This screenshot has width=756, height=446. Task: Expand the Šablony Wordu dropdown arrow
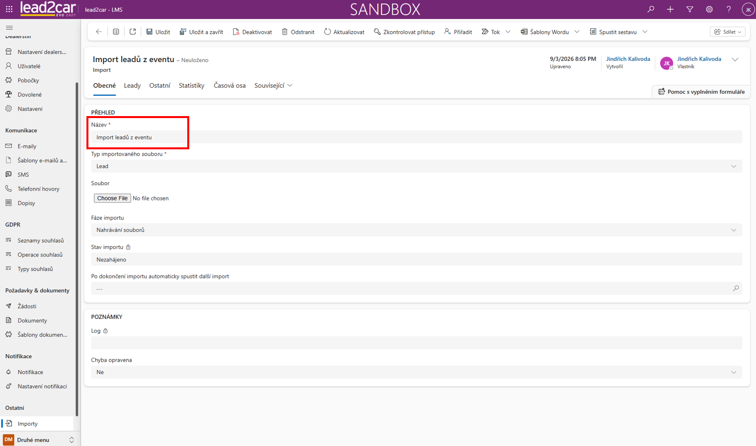pos(577,32)
